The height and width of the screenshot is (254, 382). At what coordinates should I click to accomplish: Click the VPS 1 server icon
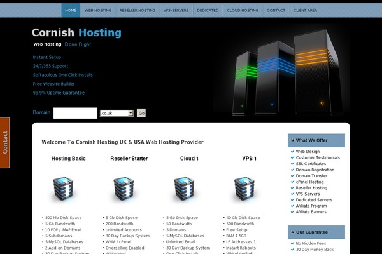tap(244, 189)
